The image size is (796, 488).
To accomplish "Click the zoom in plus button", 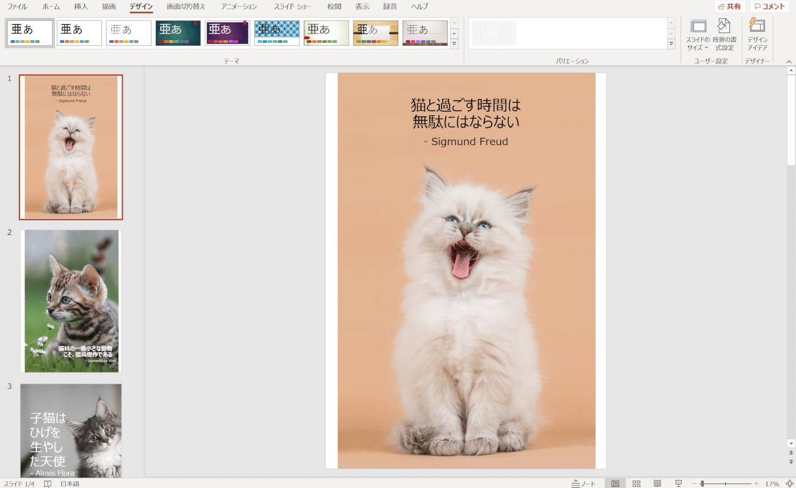I will (x=756, y=484).
